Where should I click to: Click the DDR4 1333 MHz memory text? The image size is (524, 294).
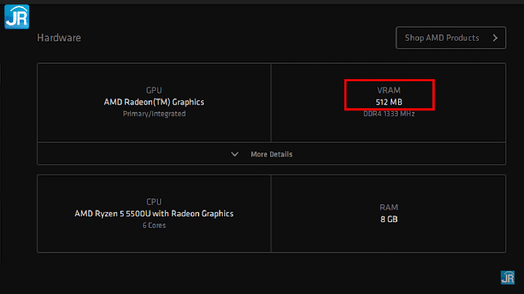(389, 114)
